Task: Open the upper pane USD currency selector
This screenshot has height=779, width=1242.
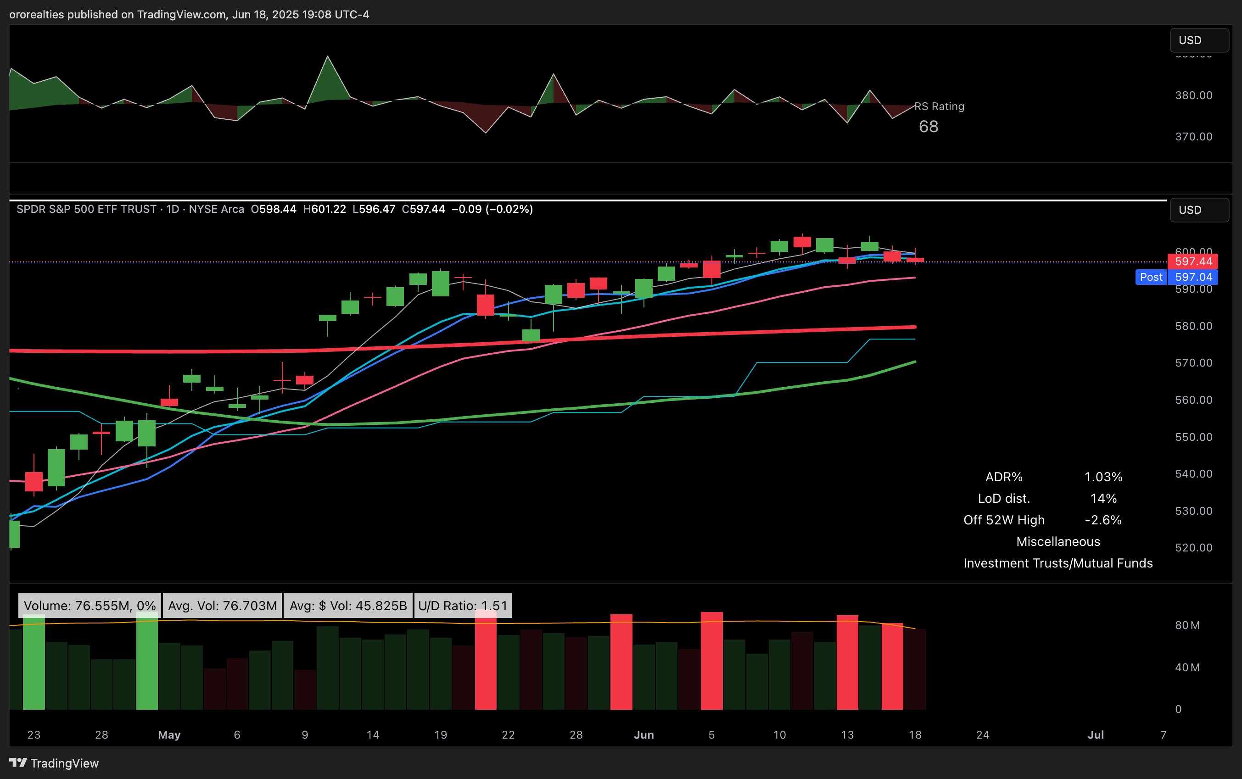Action: pyautogui.click(x=1199, y=40)
